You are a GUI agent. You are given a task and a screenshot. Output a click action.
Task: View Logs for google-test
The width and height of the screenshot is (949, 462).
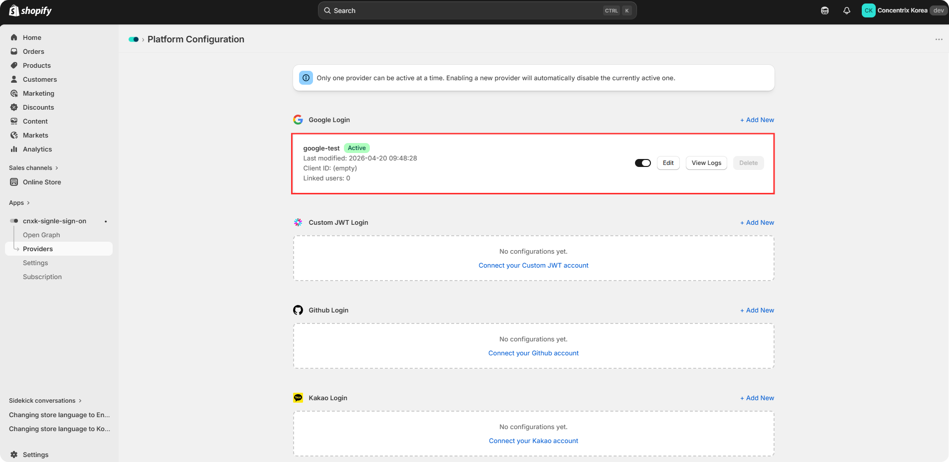(x=706, y=163)
